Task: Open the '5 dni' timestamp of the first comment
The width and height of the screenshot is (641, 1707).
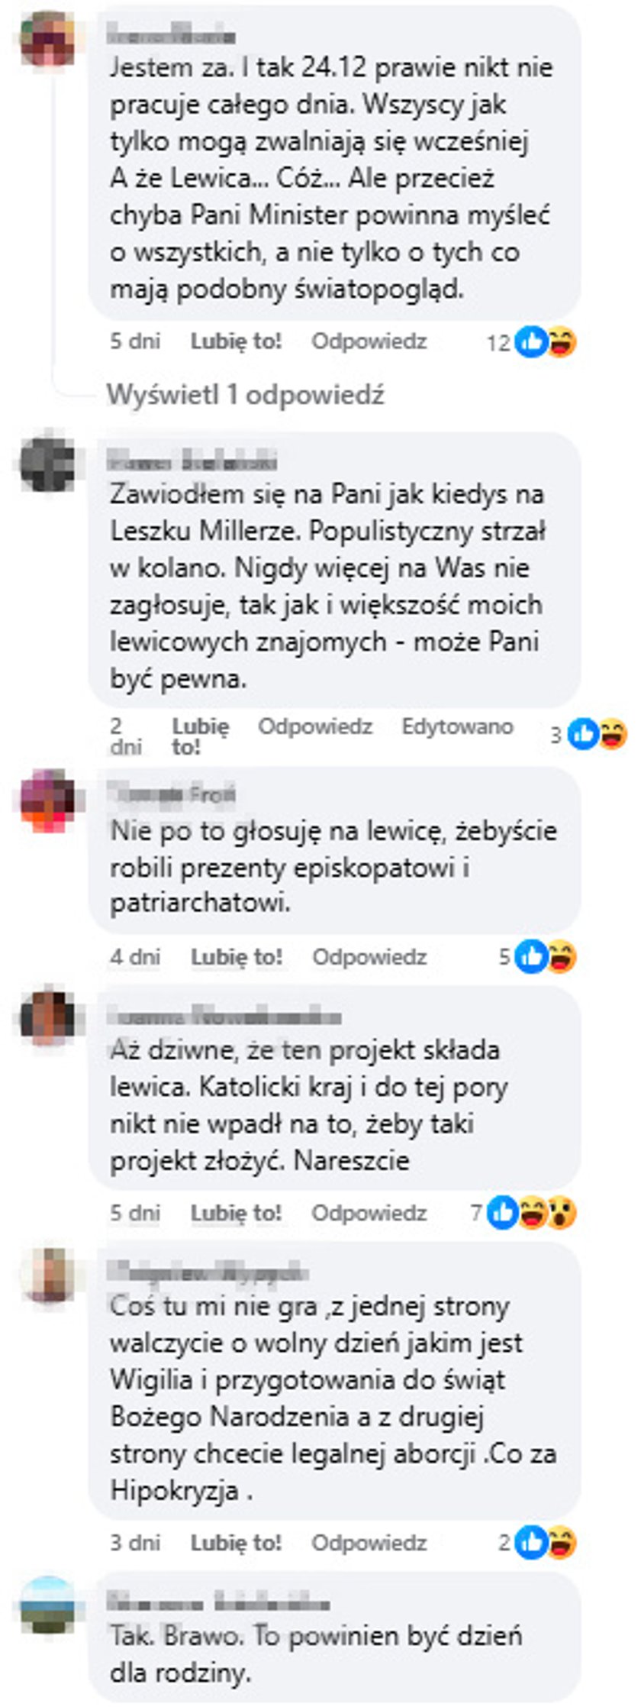Action: (x=135, y=341)
